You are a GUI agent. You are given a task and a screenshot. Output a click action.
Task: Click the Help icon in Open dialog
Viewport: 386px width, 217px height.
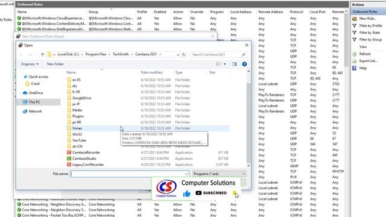[244, 64]
